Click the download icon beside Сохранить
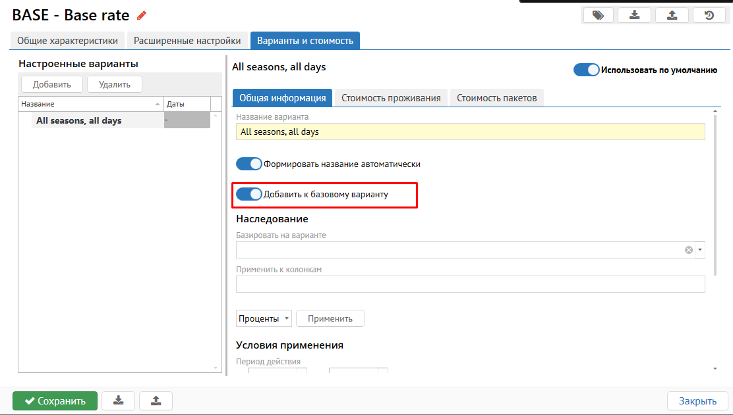Viewport: 733px width, 415px height. (118, 401)
